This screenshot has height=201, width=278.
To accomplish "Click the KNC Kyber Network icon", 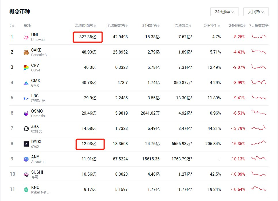I will click(x=26, y=190).
